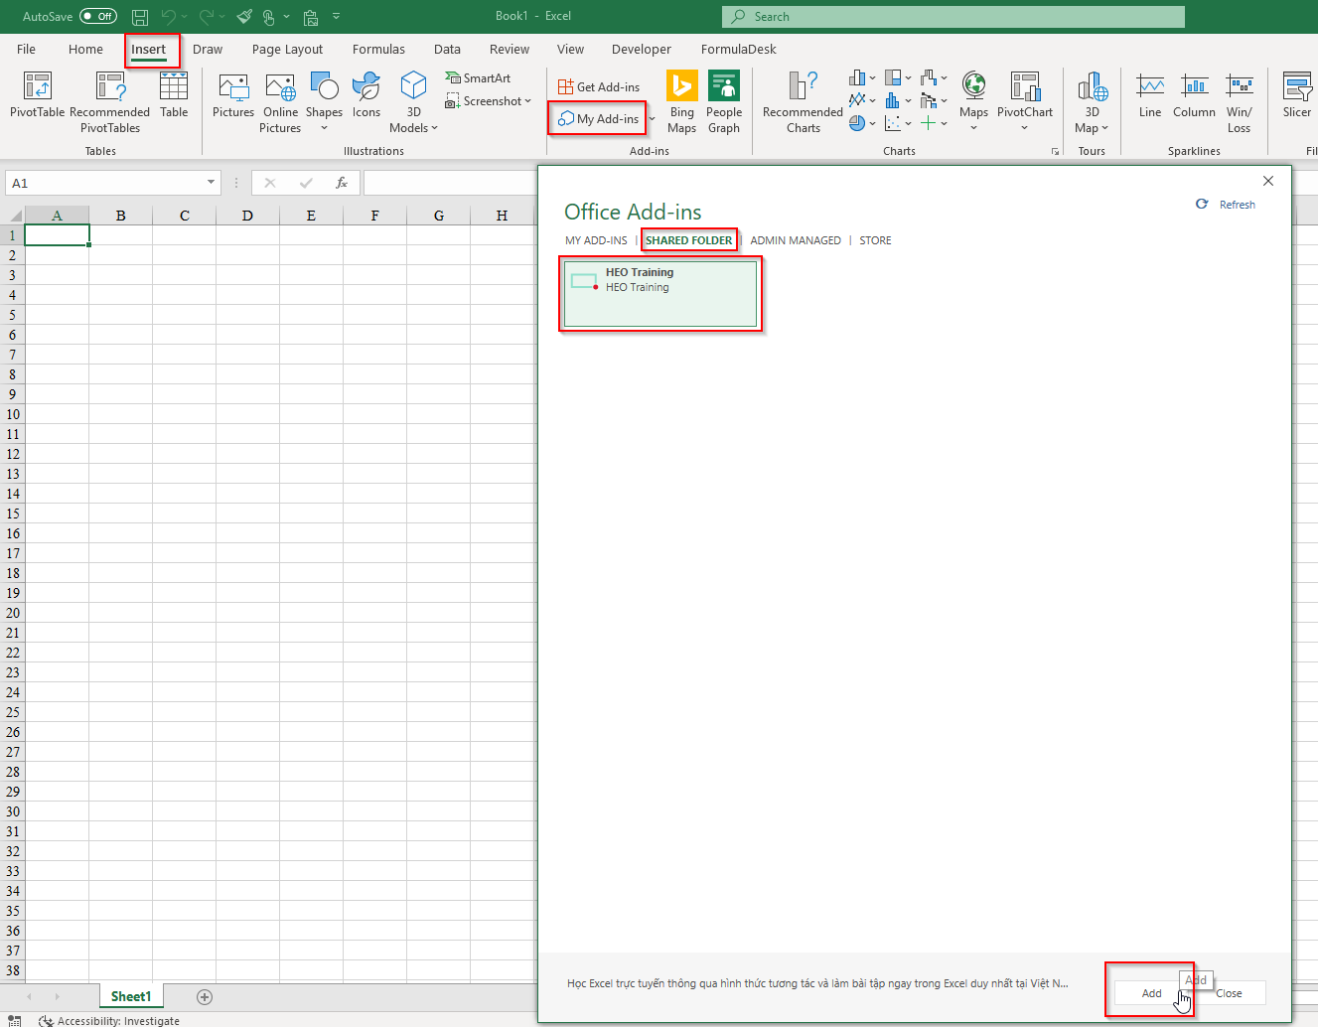Click Accessibility: Investigate in status bar

[x=109, y=1020]
